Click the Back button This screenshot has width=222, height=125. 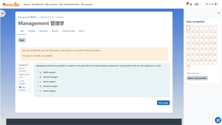point(22,40)
